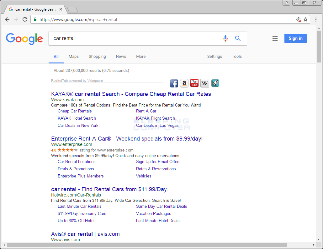Click the magnifying glass search button
Viewport: 323px width, 249px height.
pos(238,38)
